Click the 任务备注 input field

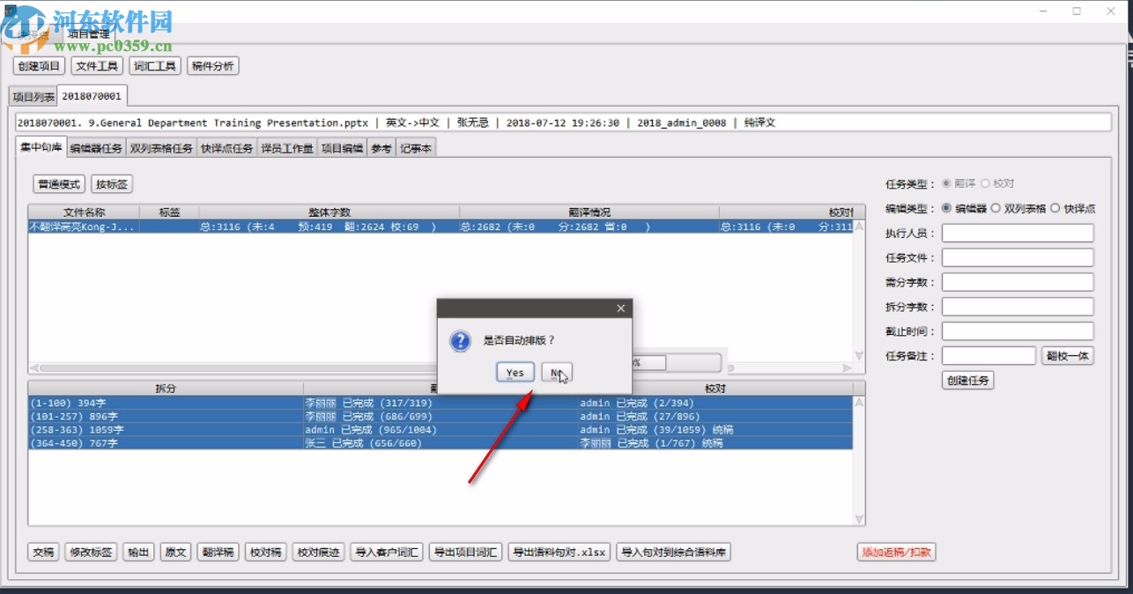[x=989, y=356]
